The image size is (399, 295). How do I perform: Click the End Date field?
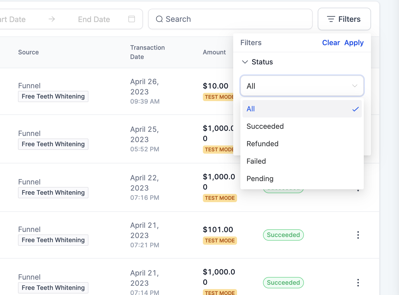pos(94,19)
